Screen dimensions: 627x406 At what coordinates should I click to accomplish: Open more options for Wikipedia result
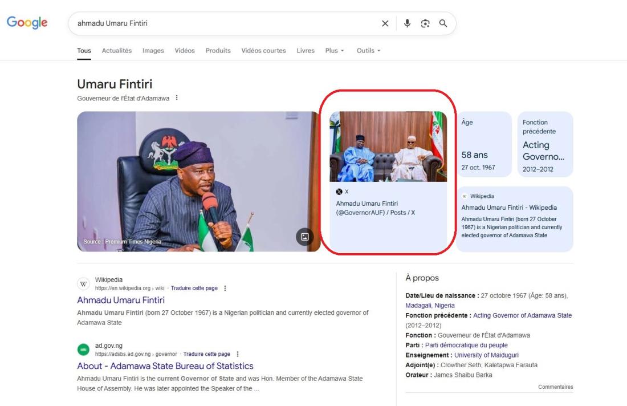pyautogui.click(x=225, y=289)
